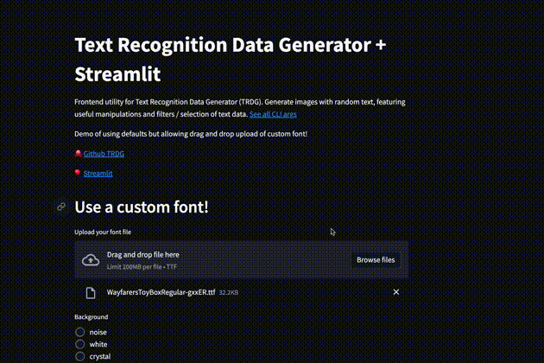The height and width of the screenshot is (363, 544).
Task: Click the cloud upload icon
Action: [x=91, y=260]
